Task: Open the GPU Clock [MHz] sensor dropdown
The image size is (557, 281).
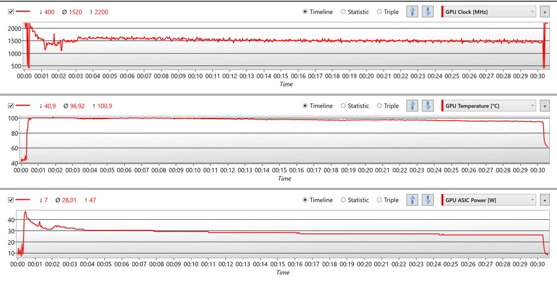Action: (490, 12)
